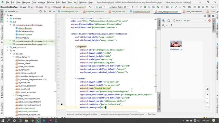Toggle the eye icon at editor top right
The image size is (219, 123).
[x=155, y=19]
